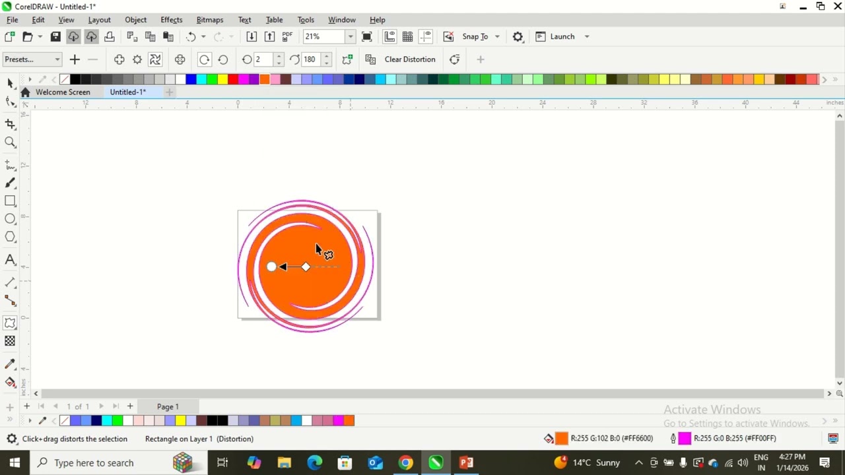
Task: Click the Save icon in toolbar
Action: tap(55, 36)
